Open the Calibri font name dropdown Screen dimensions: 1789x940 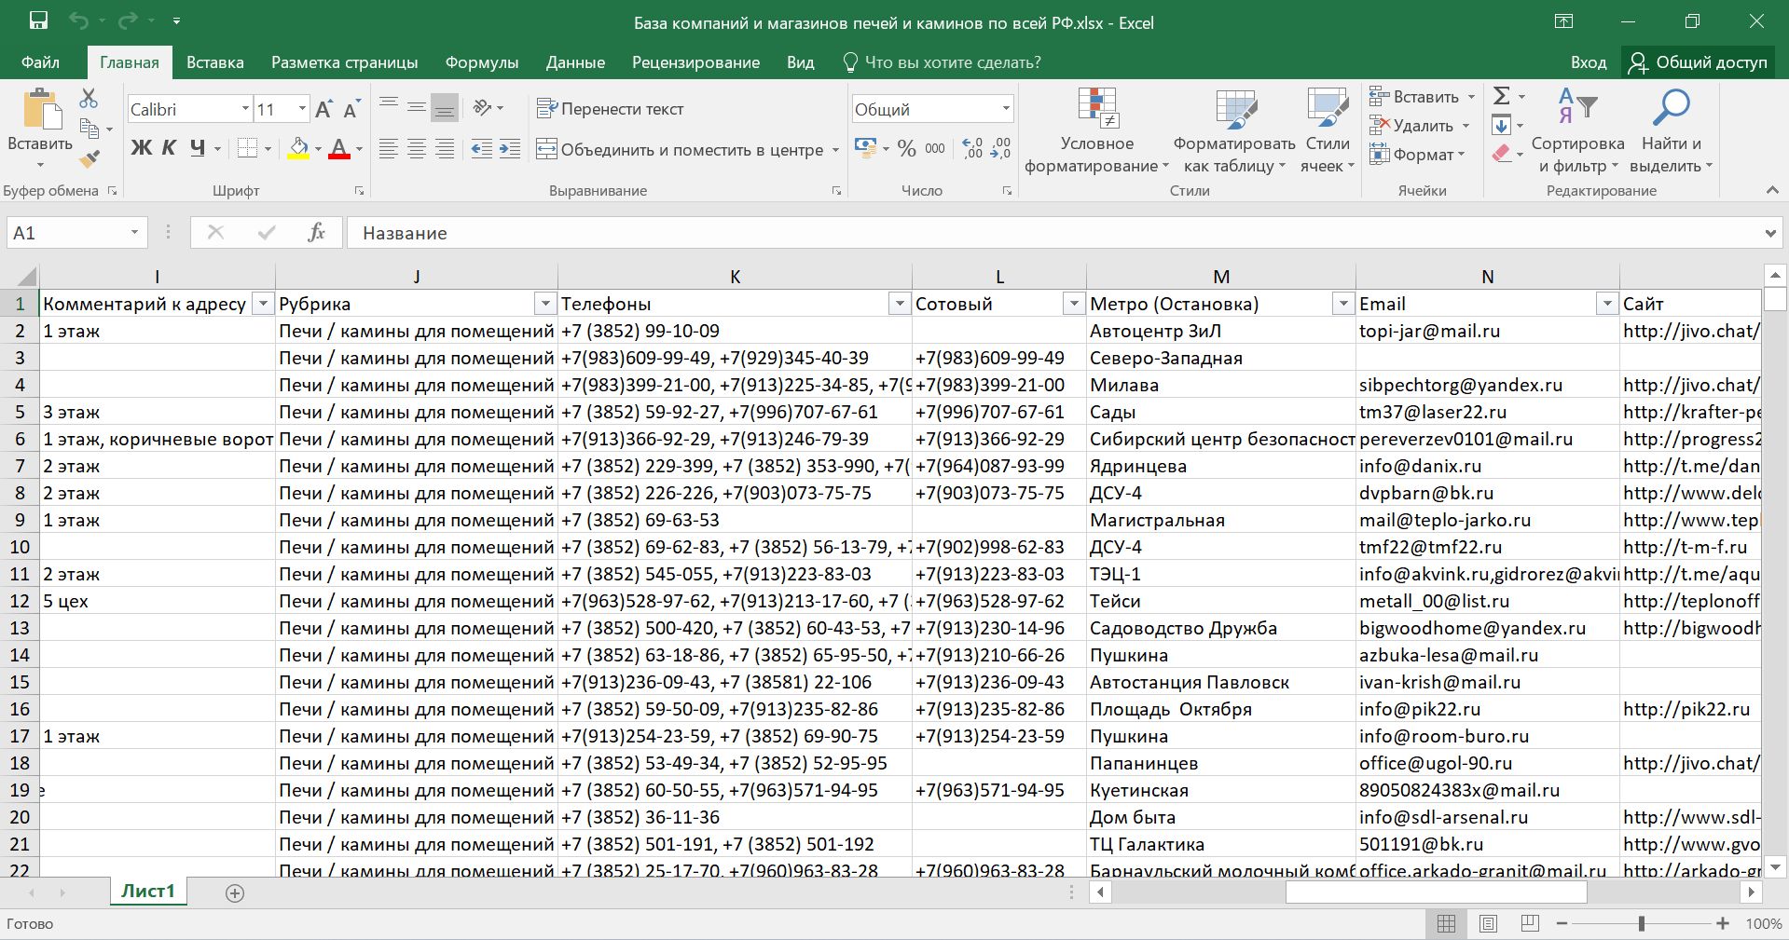coord(245,109)
